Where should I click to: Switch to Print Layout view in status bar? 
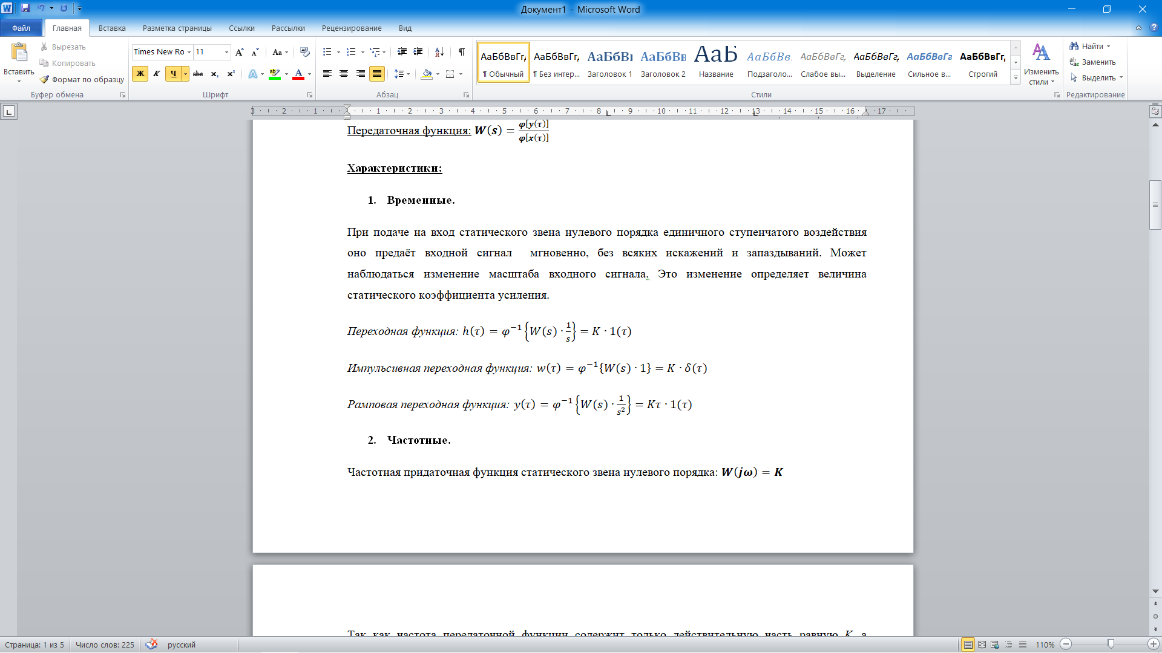click(968, 645)
